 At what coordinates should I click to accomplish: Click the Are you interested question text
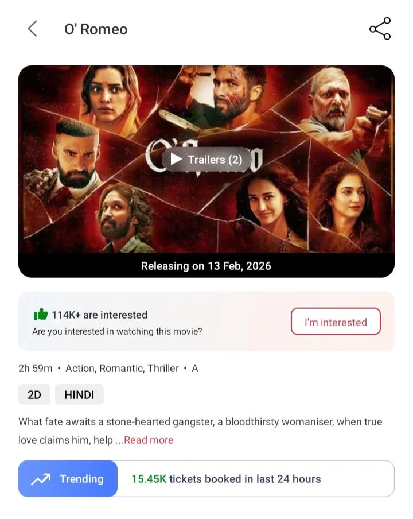(117, 331)
